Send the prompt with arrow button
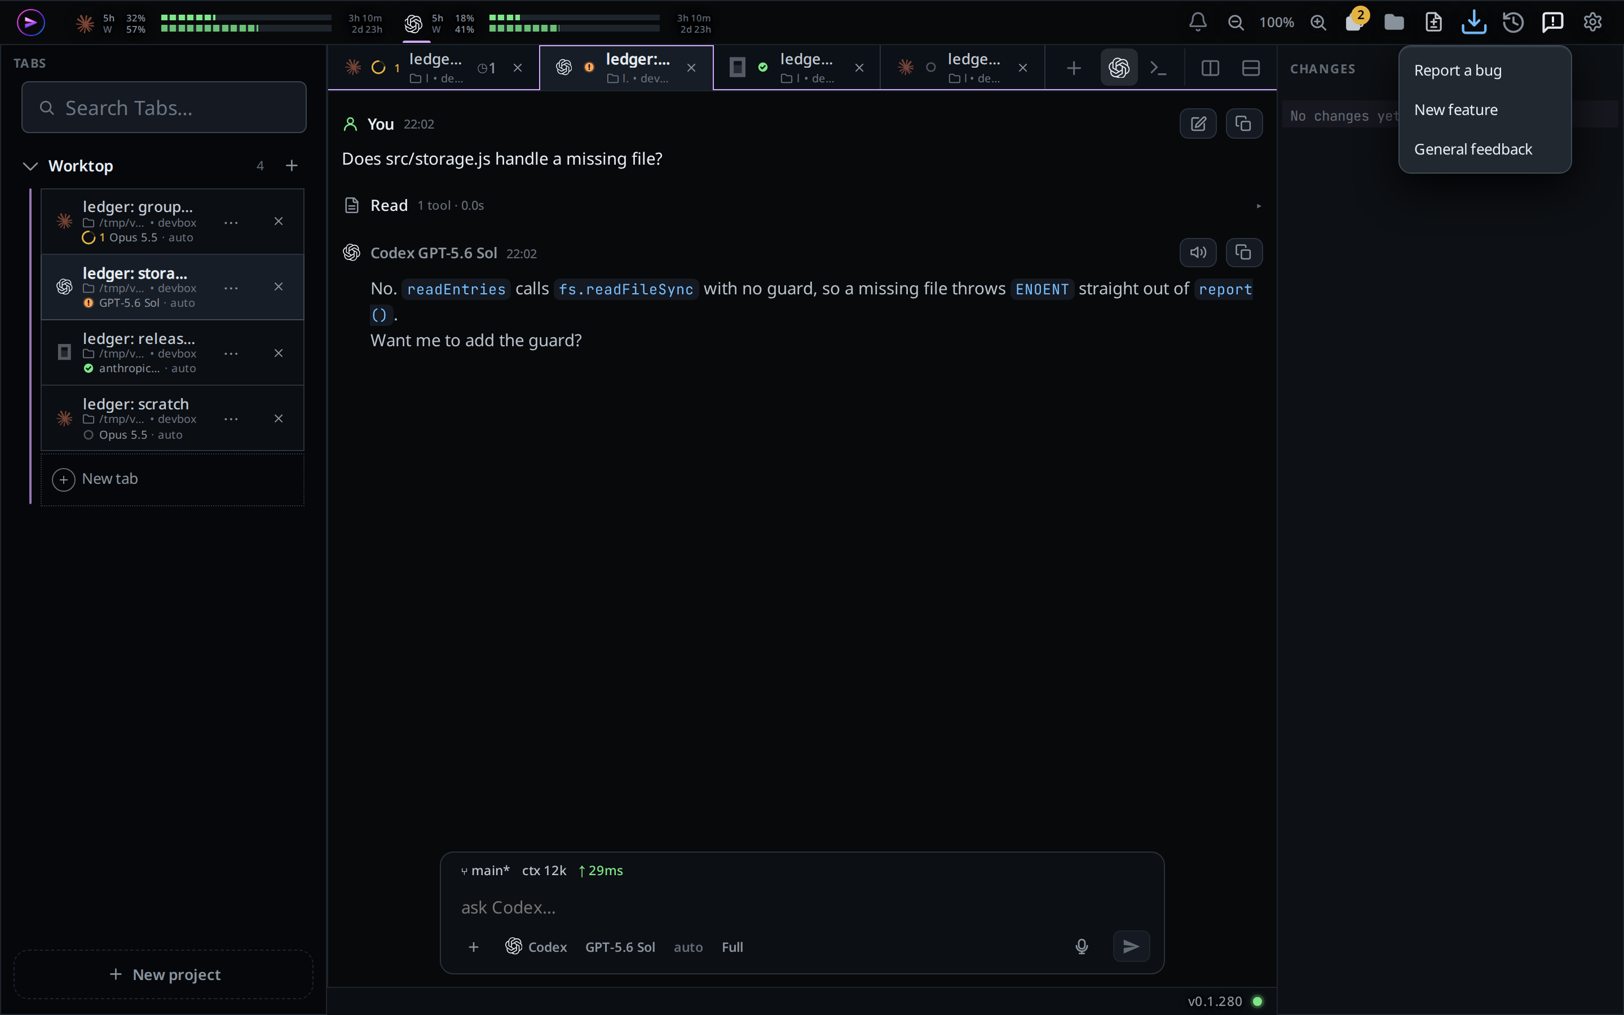Screen dimensions: 1624x1015 point(1131,947)
